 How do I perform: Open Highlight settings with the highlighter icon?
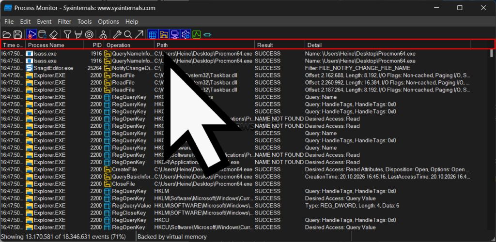tap(78, 34)
